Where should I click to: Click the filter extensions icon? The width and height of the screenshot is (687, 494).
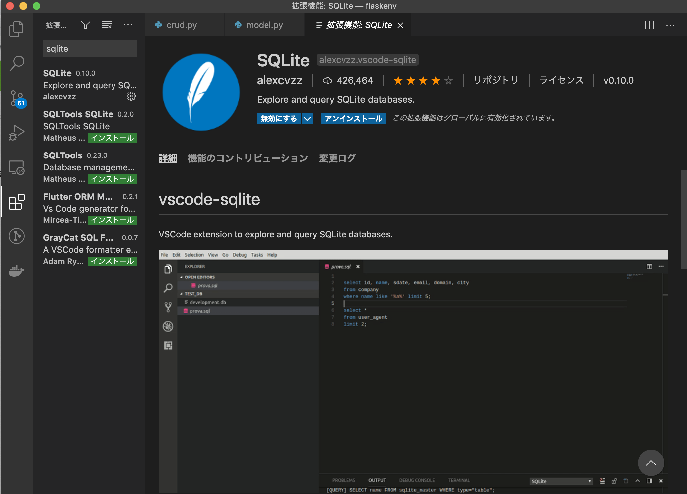click(x=85, y=25)
